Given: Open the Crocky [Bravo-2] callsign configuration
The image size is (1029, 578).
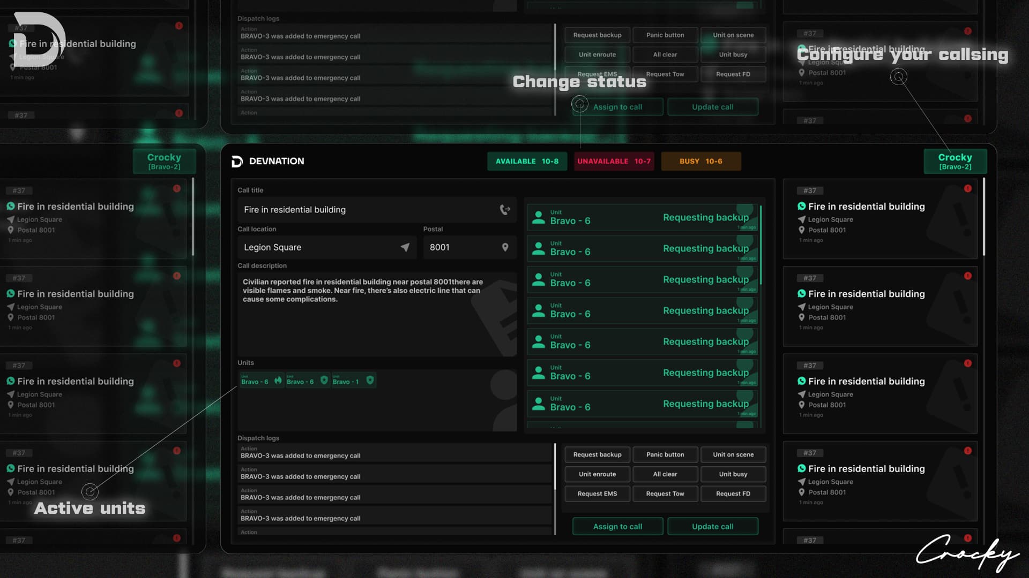Looking at the screenshot, I should (x=955, y=161).
